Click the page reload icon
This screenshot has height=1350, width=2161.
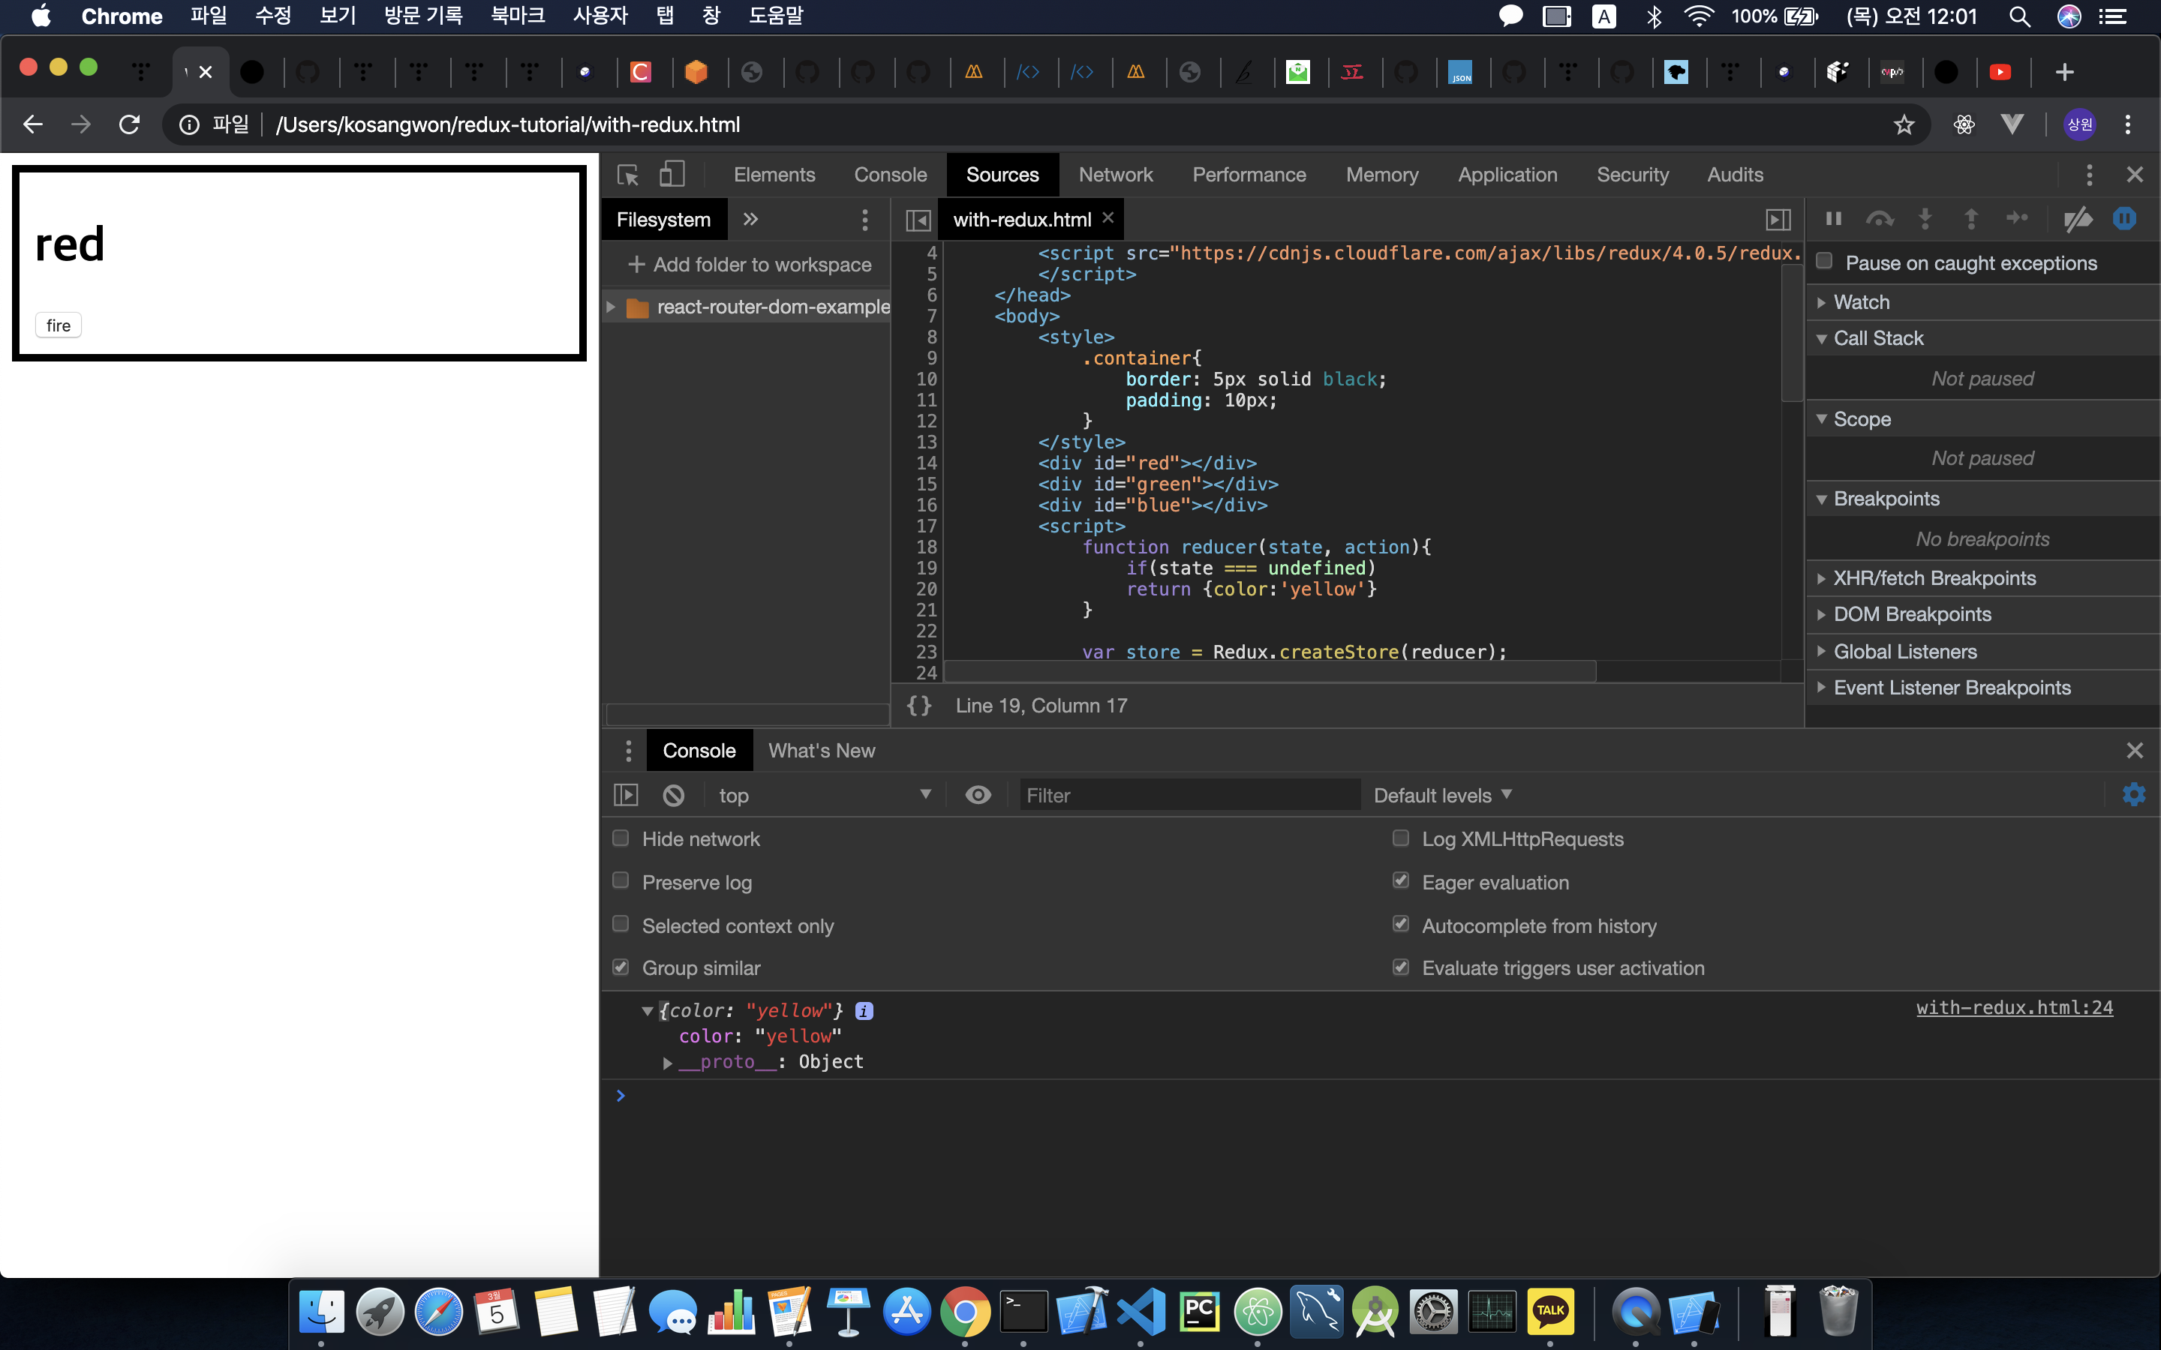pyautogui.click(x=130, y=125)
